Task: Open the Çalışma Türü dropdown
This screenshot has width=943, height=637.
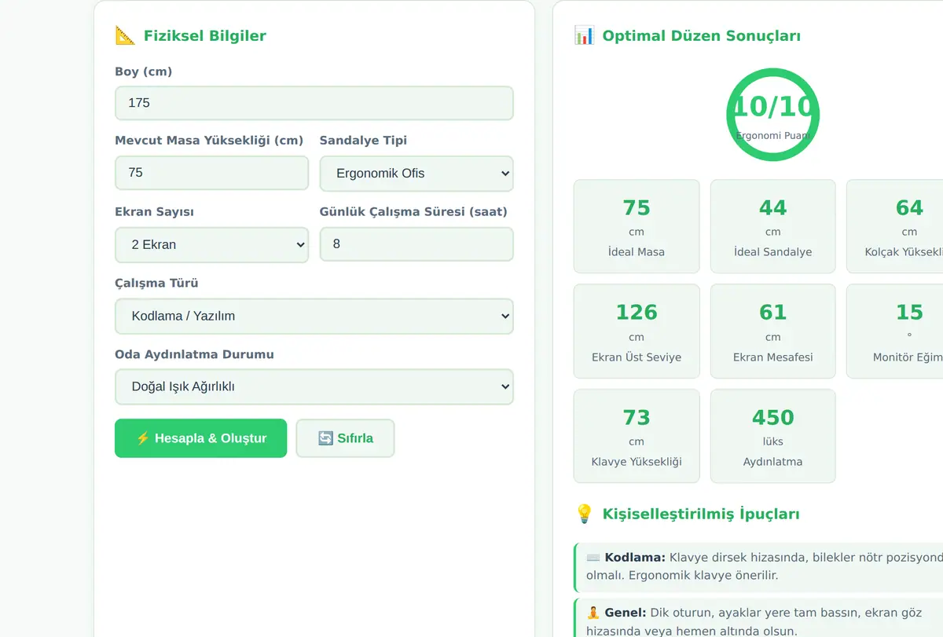Action: coord(314,316)
